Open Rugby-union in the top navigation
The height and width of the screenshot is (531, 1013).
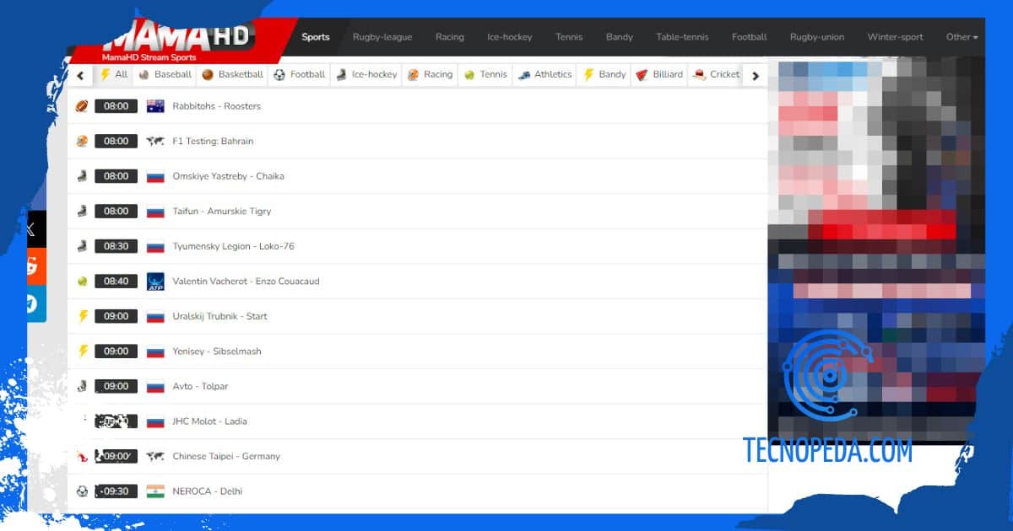[x=817, y=37]
